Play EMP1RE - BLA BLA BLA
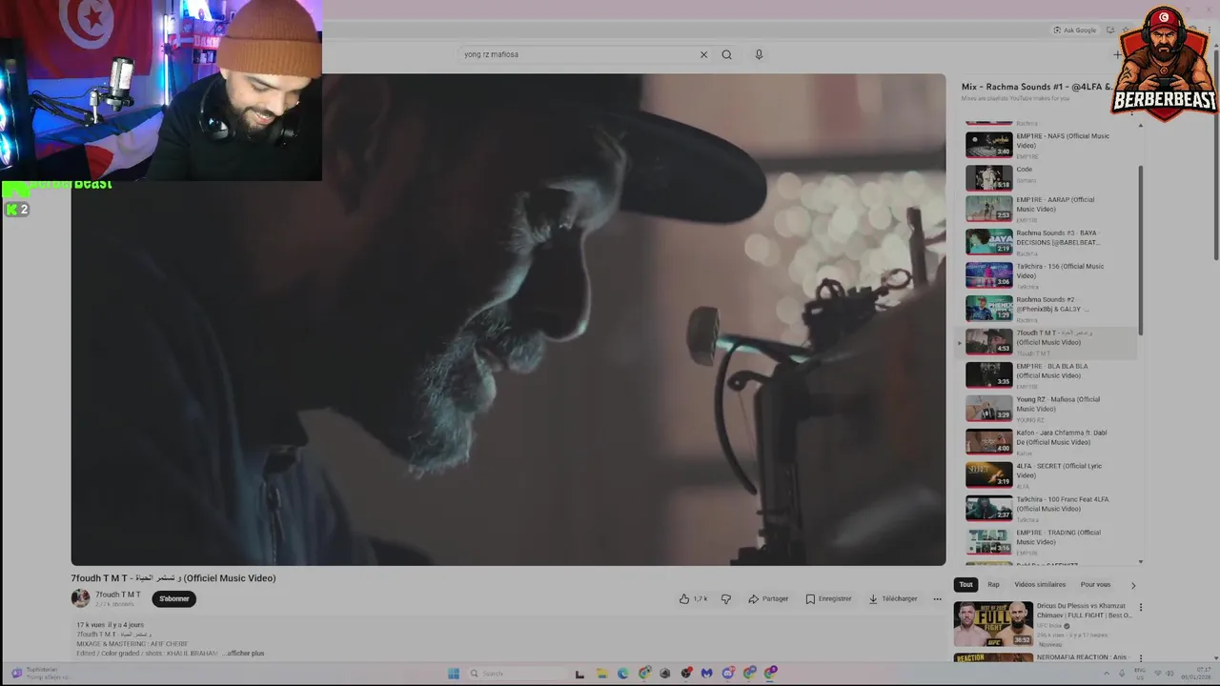1220x686 pixels. click(x=1050, y=375)
